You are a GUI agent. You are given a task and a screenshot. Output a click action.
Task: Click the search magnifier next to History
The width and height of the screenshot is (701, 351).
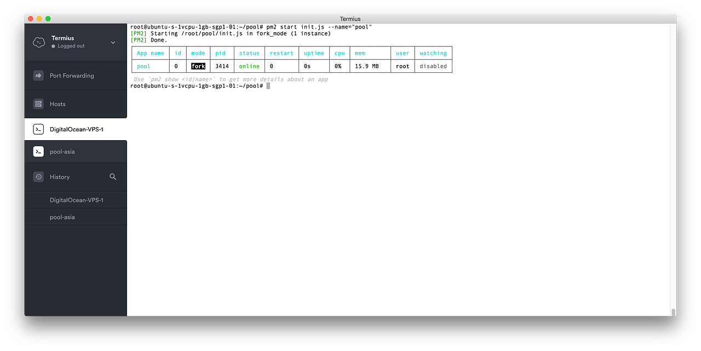[x=113, y=177]
